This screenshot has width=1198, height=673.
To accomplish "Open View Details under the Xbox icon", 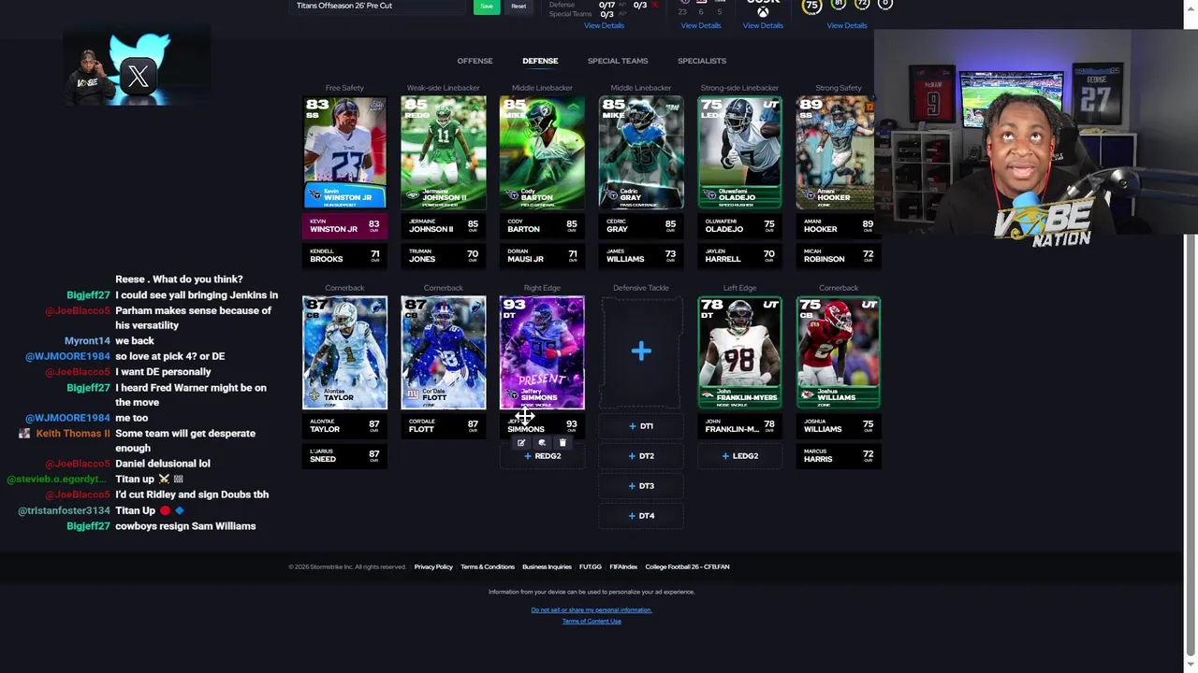I will click(763, 25).
